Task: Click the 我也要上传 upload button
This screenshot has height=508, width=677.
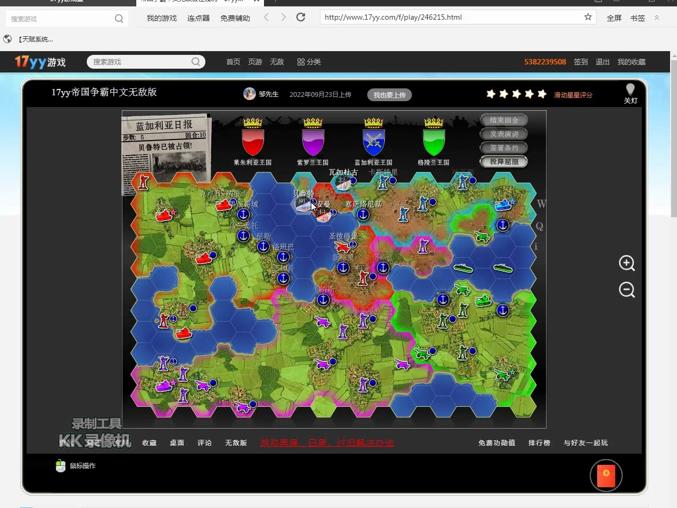Action: pos(390,95)
